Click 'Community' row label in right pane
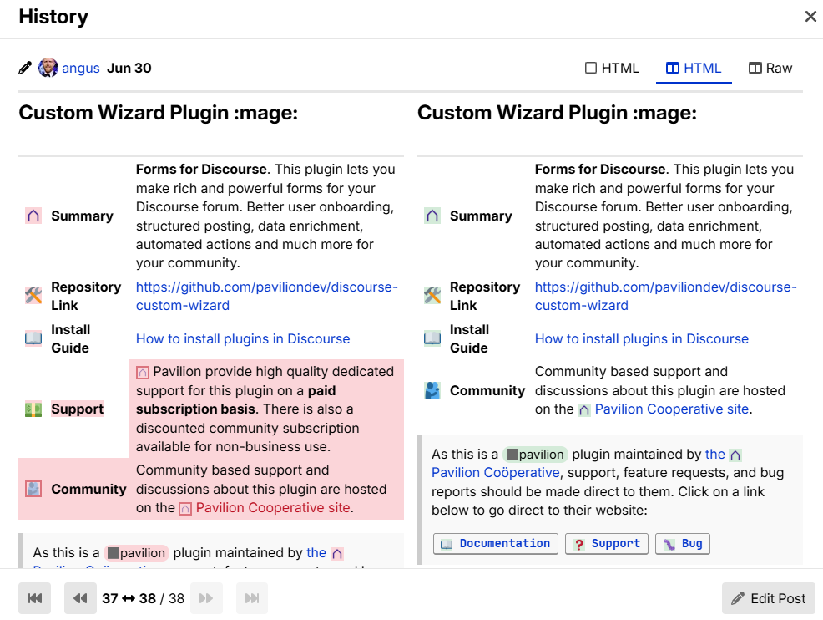The image size is (823, 620). click(487, 390)
